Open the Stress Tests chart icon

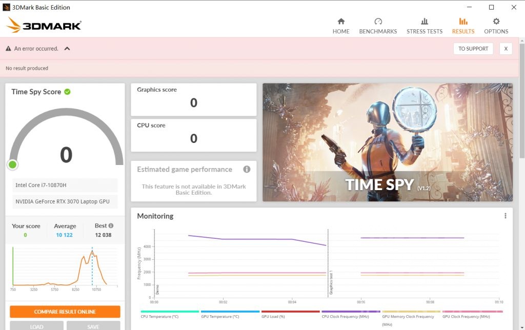point(424,22)
